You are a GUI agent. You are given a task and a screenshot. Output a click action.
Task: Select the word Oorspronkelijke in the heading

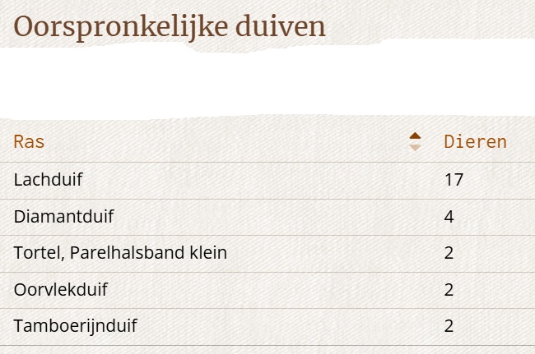coord(121,27)
